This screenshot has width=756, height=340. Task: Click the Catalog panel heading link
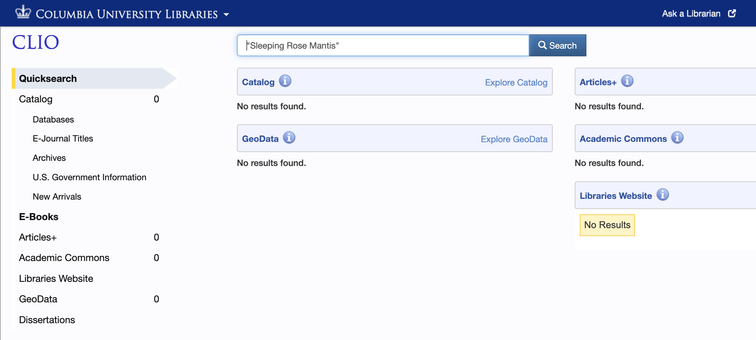click(x=258, y=82)
